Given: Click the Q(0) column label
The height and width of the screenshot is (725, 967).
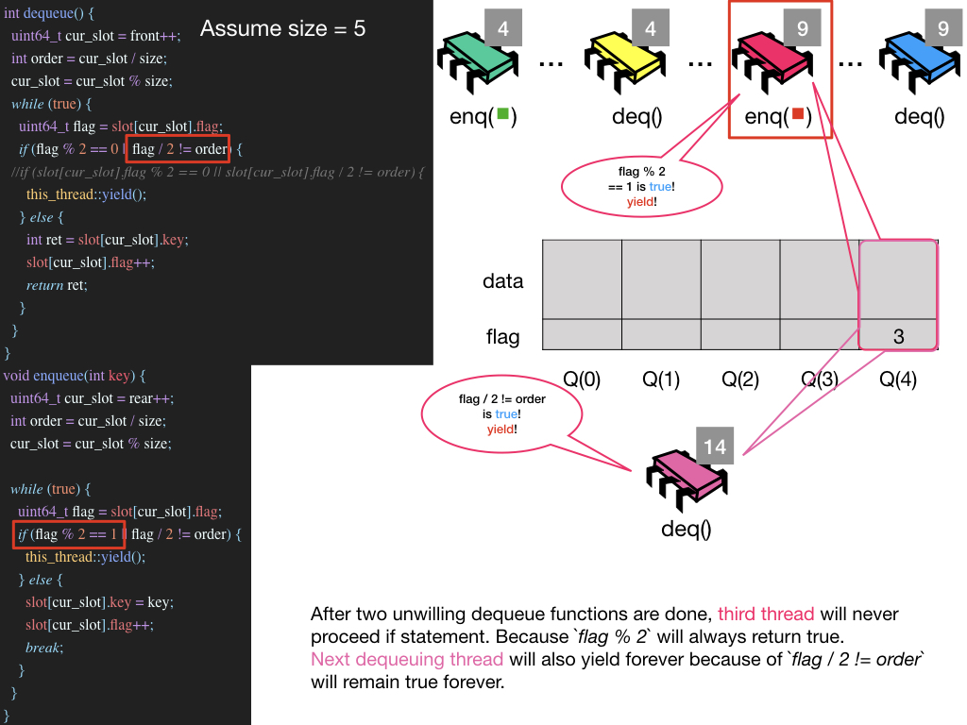Looking at the screenshot, I should tap(582, 379).
